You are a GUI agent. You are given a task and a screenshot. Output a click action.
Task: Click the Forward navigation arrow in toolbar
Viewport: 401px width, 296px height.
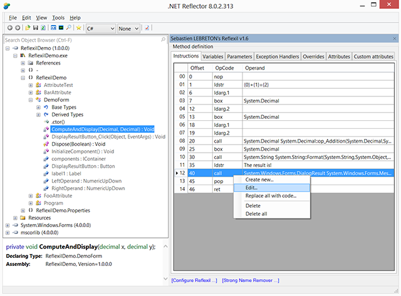tap(18, 28)
